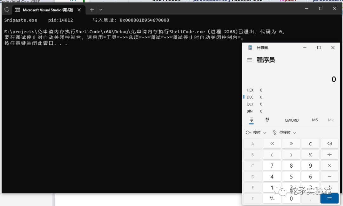
Task: Expand the 按位 bitwise operations dropdown
Action: click(256, 132)
